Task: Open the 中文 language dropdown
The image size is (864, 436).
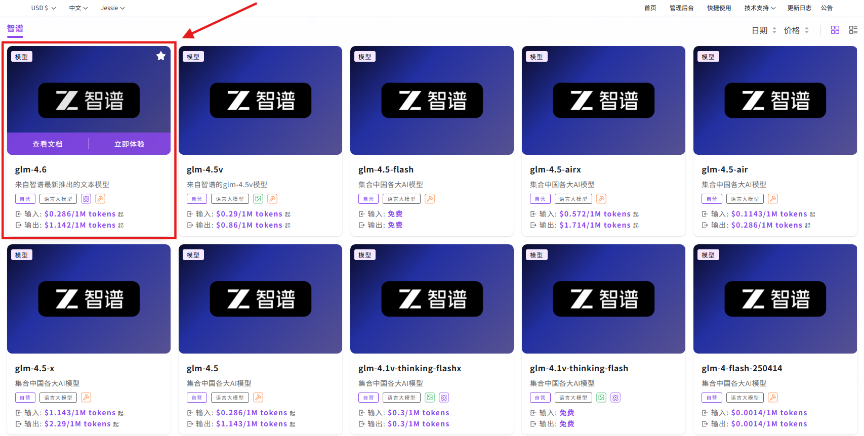Action: pos(78,8)
